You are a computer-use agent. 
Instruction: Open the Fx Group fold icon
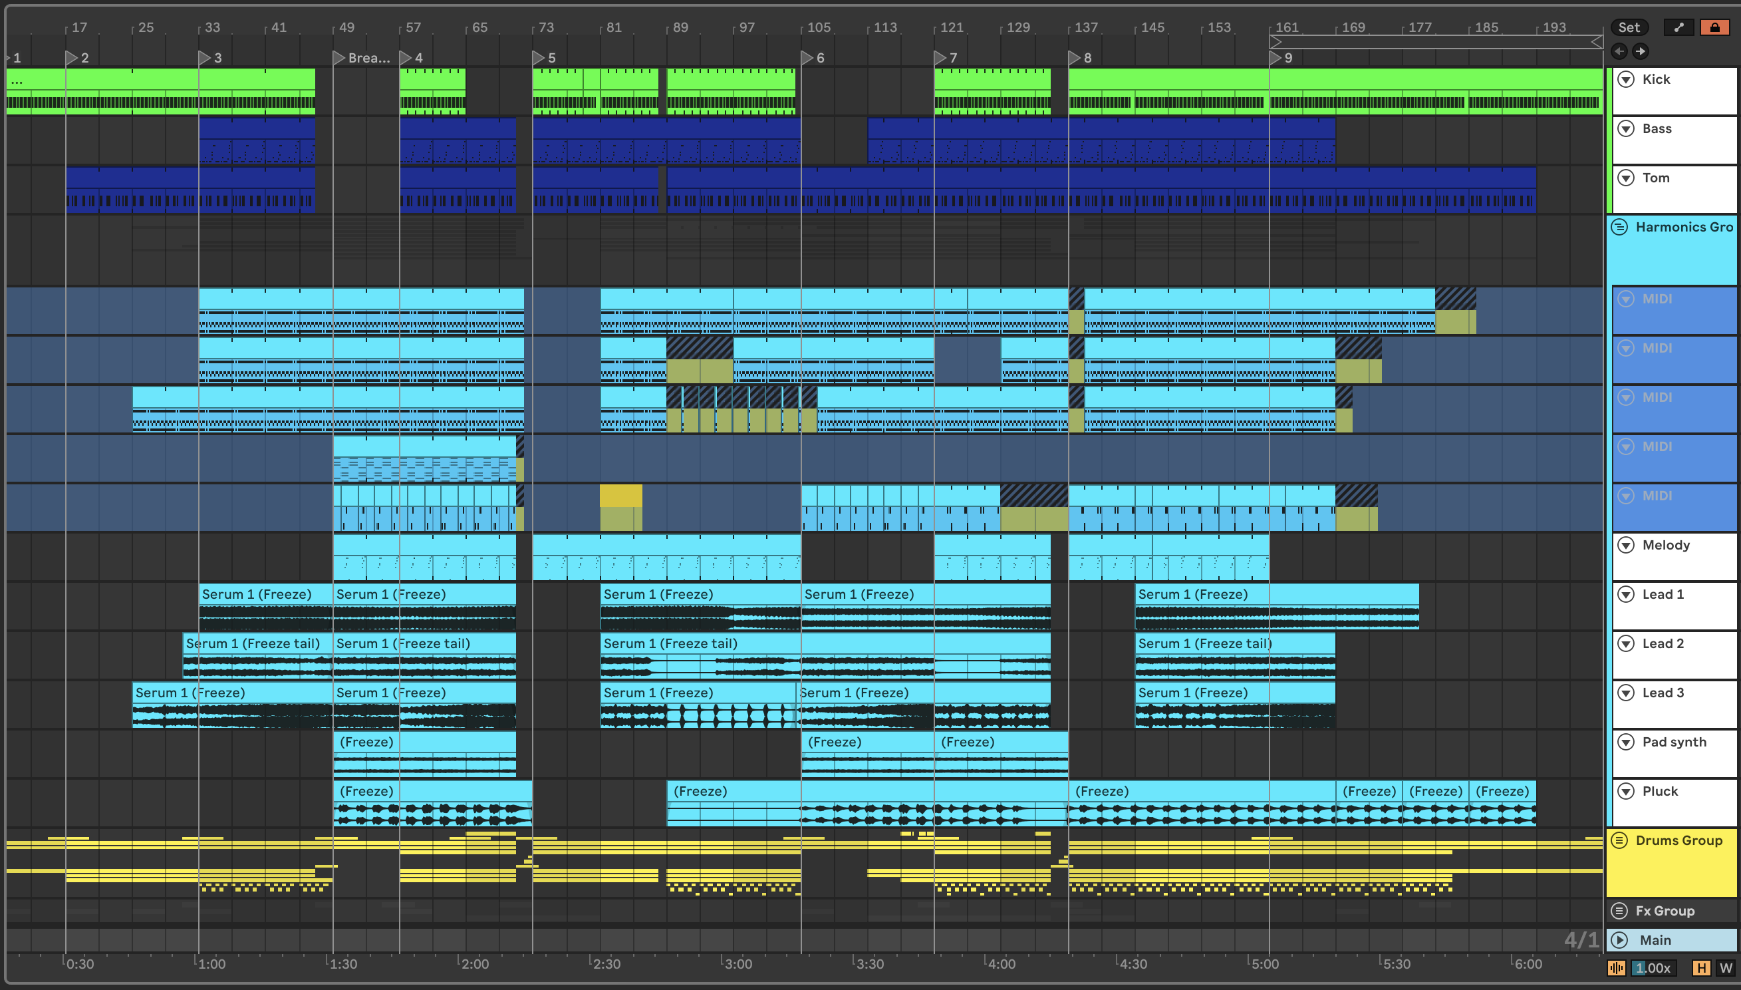pyautogui.click(x=1620, y=910)
